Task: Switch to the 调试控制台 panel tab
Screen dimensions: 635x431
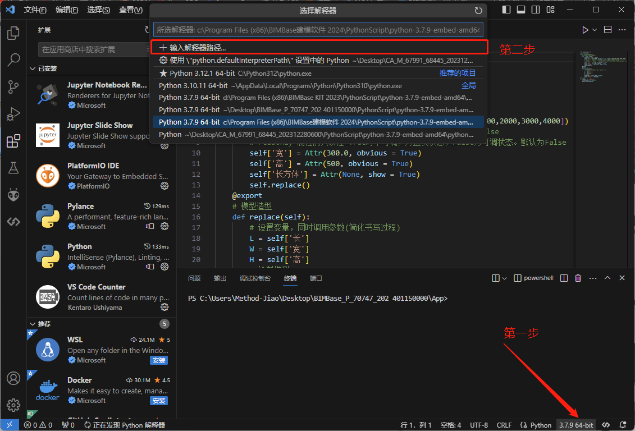Action: [x=255, y=278]
